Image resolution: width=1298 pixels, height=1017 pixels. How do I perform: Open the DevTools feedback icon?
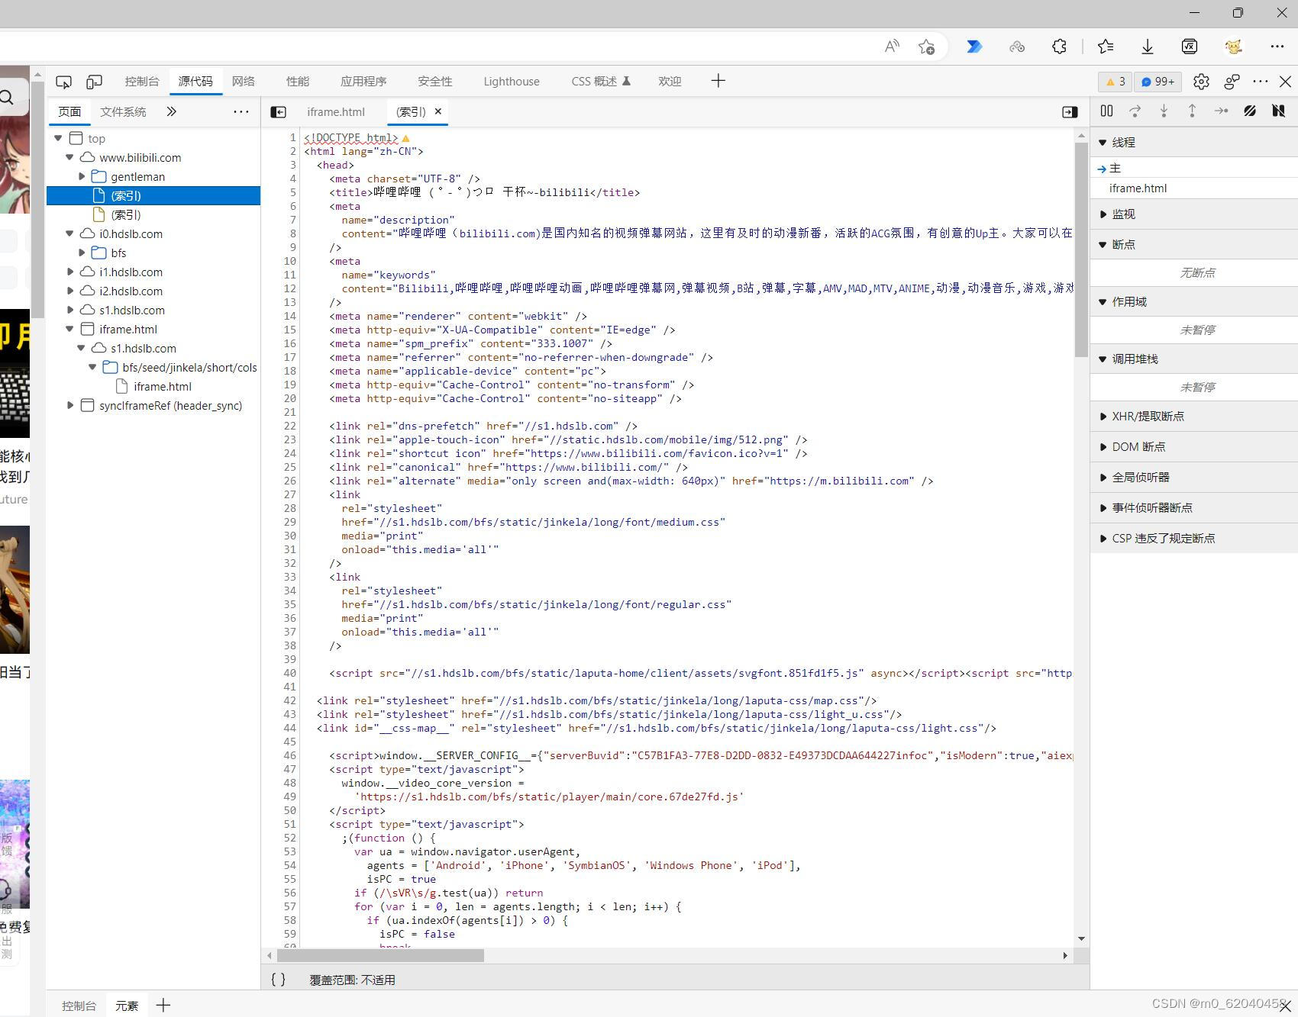pyautogui.click(x=1232, y=82)
